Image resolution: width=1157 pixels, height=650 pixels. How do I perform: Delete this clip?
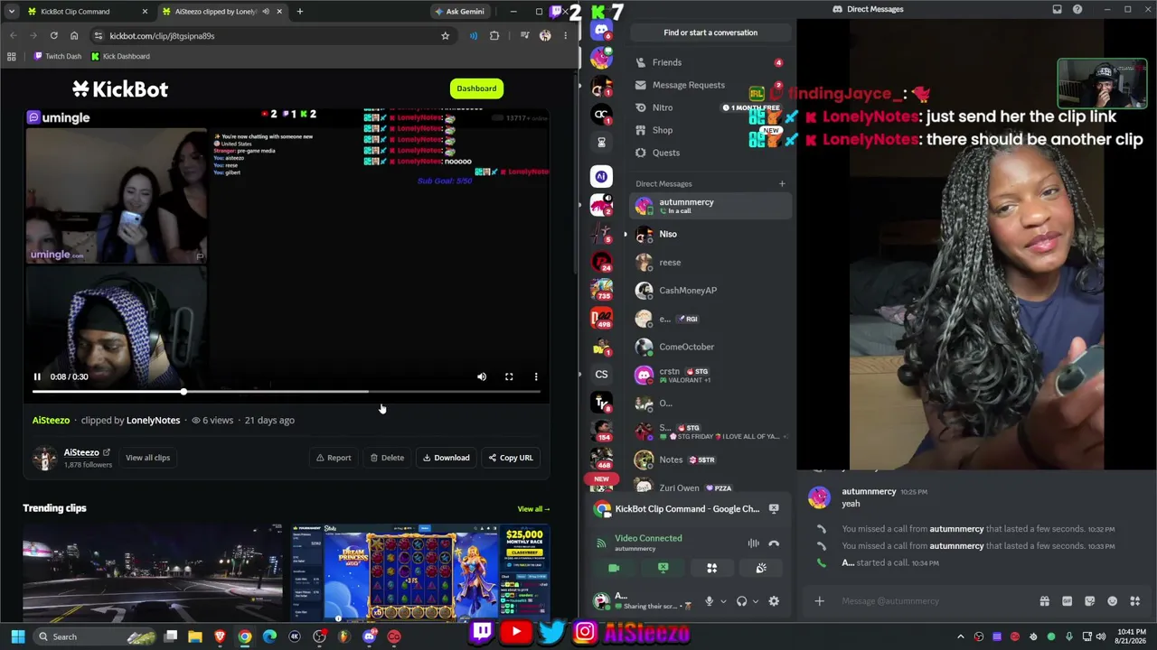pyautogui.click(x=387, y=458)
